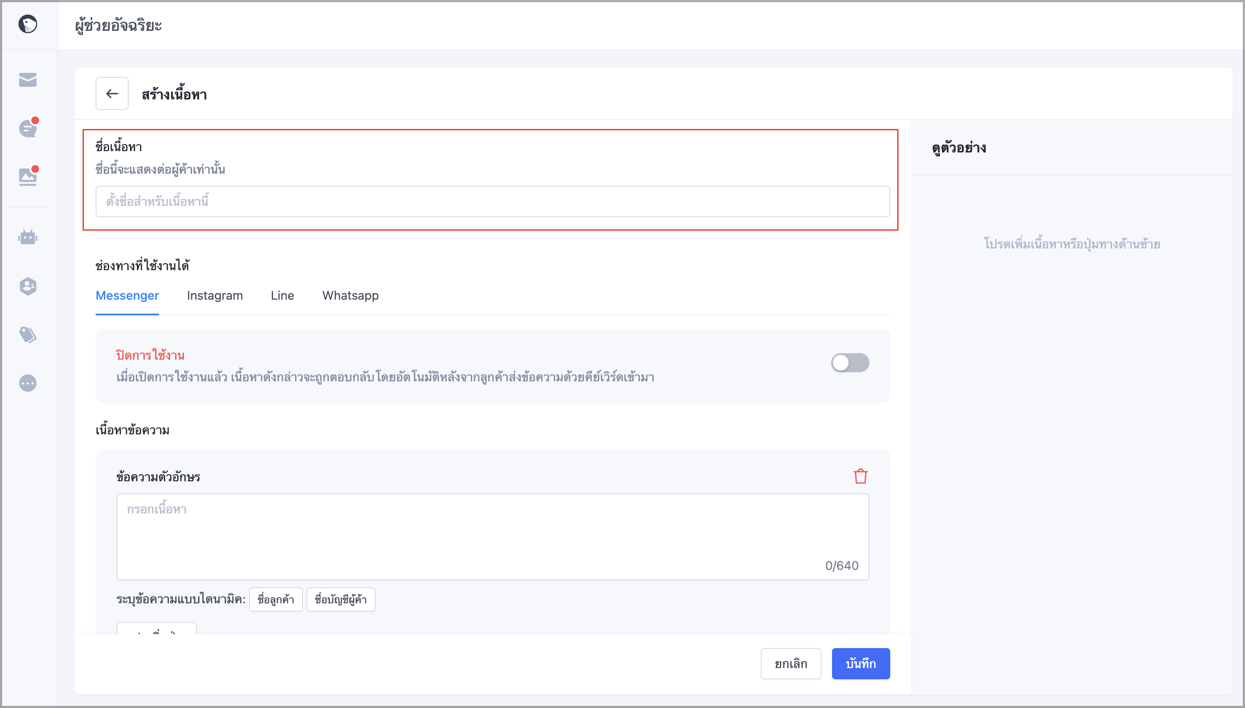The width and height of the screenshot is (1245, 708).
Task: Delete the text message block
Action: pyautogui.click(x=860, y=476)
